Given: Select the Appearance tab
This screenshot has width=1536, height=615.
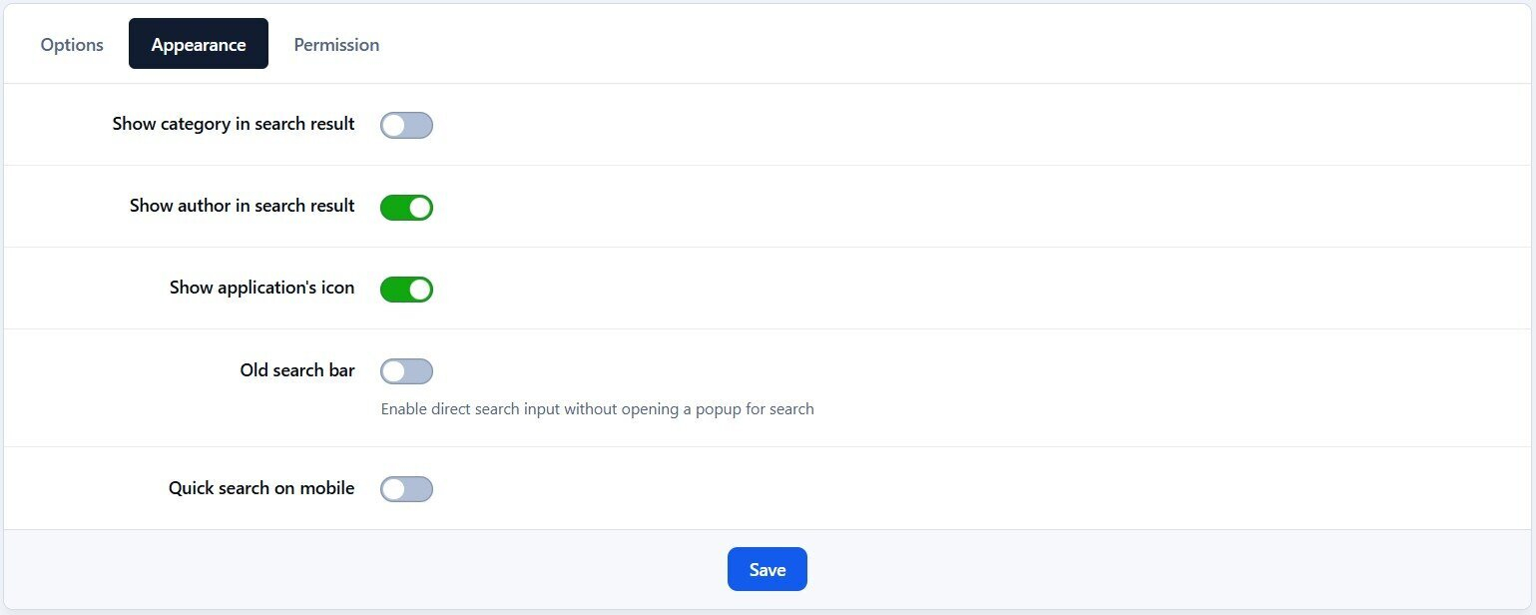Looking at the screenshot, I should (199, 45).
